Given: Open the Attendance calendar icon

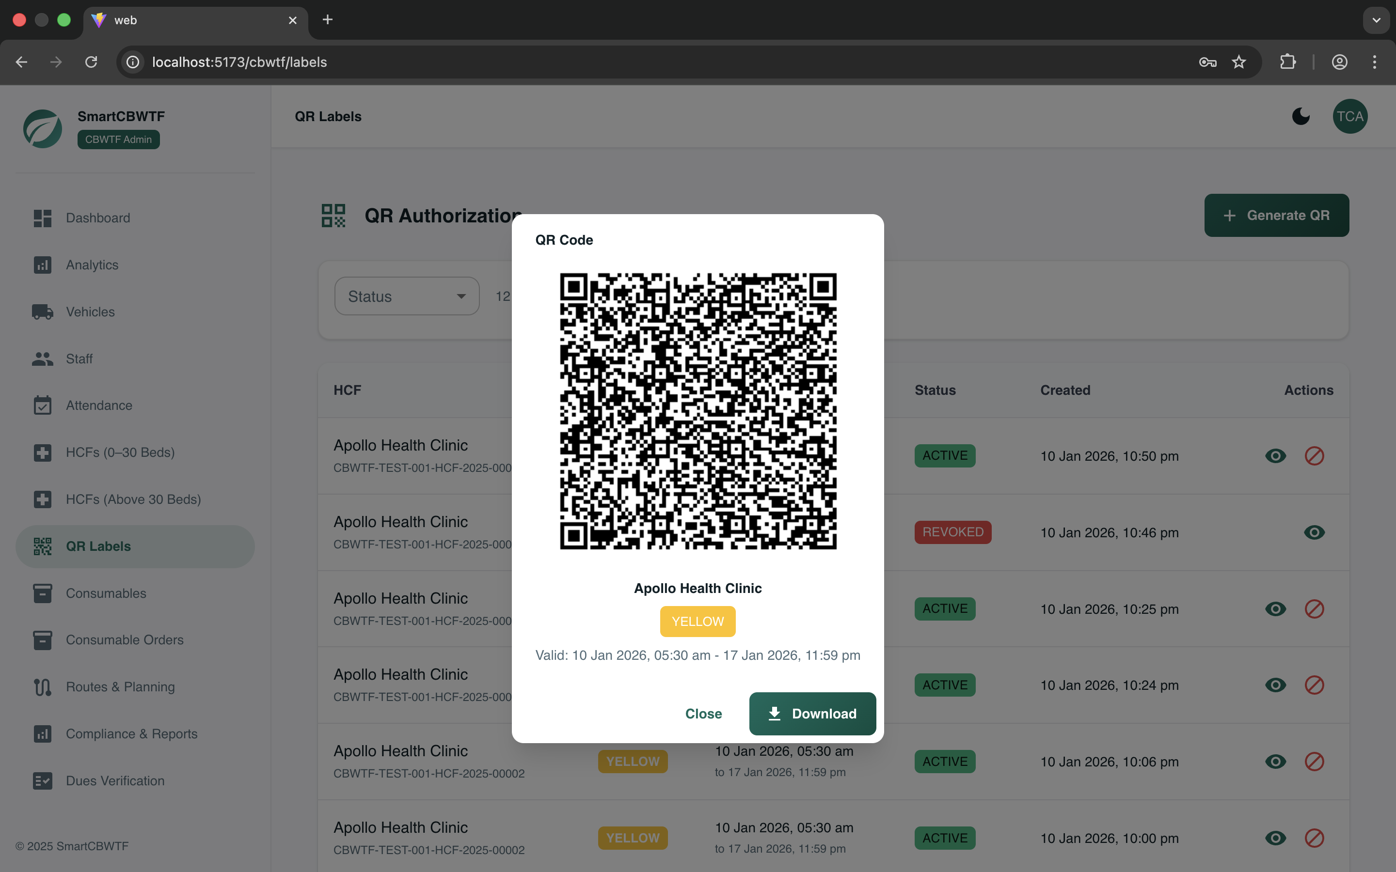Looking at the screenshot, I should (43, 405).
